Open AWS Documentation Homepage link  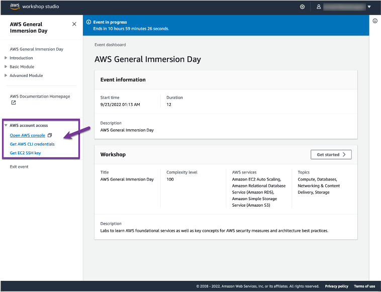[40, 96]
